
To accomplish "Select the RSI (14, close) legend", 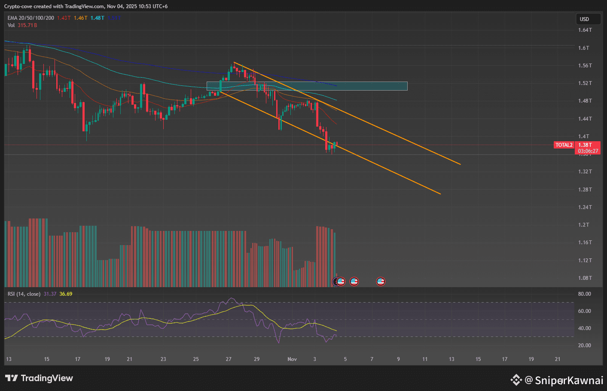I will click(24, 294).
